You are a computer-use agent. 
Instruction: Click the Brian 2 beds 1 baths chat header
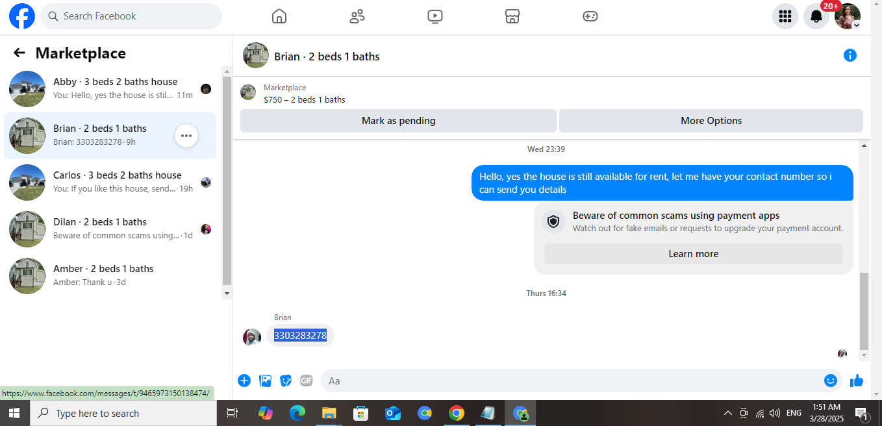pyautogui.click(x=327, y=56)
